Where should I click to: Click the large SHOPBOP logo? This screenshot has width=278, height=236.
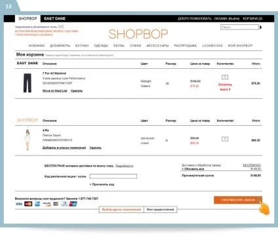138,34
